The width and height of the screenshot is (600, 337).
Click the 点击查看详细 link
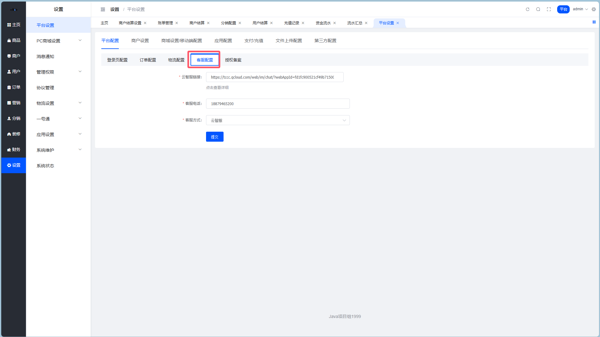[x=217, y=88]
